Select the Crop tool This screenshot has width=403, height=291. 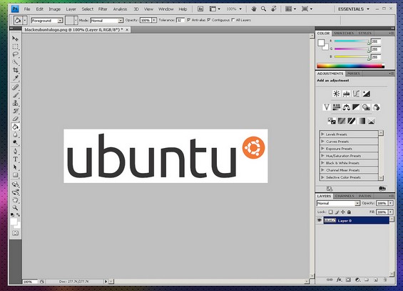tap(15, 70)
